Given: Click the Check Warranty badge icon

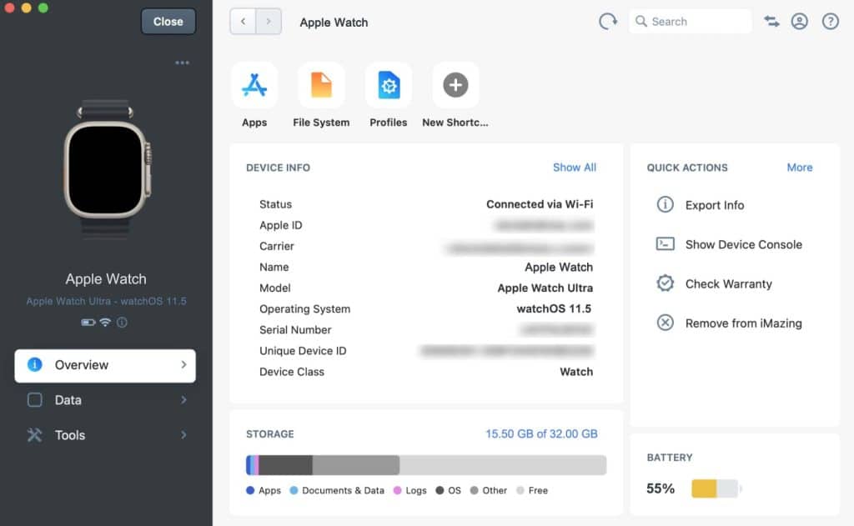Looking at the screenshot, I should coord(665,283).
